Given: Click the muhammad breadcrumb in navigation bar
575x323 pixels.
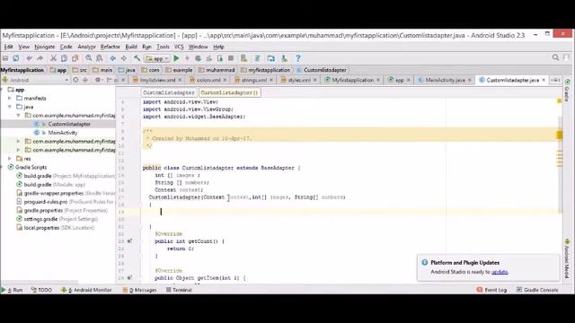Looking at the screenshot, I should click(217, 70).
